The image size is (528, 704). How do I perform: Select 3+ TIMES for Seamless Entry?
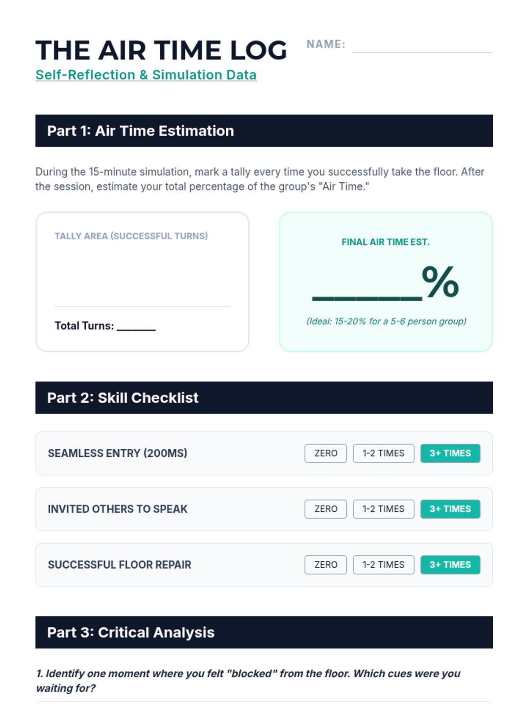pos(450,453)
